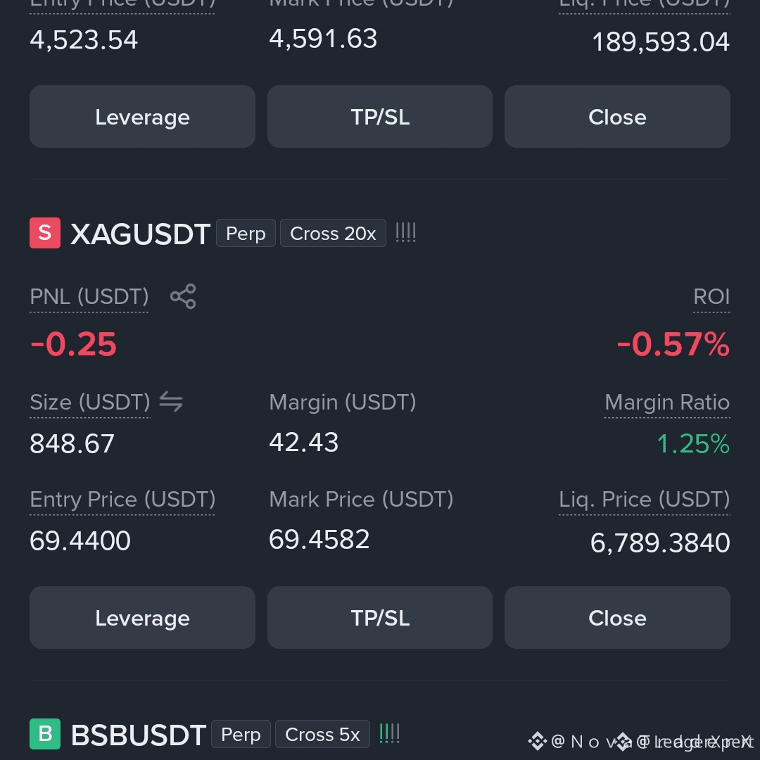Share the XAGUSDT PNL via share icon
760x760 pixels.
(183, 296)
